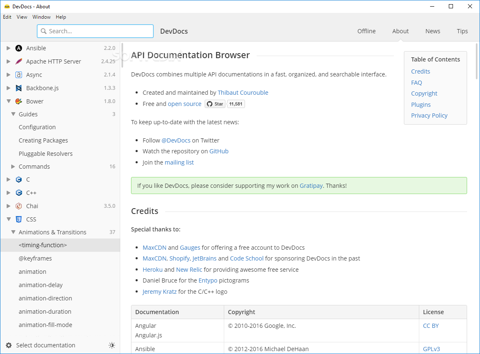Image resolution: width=480 pixels, height=354 pixels.
Task: Jump to Plugins in Table of Contents
Action: click(421, 105)
